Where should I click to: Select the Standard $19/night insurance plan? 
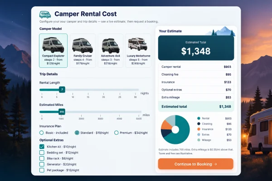77,133
